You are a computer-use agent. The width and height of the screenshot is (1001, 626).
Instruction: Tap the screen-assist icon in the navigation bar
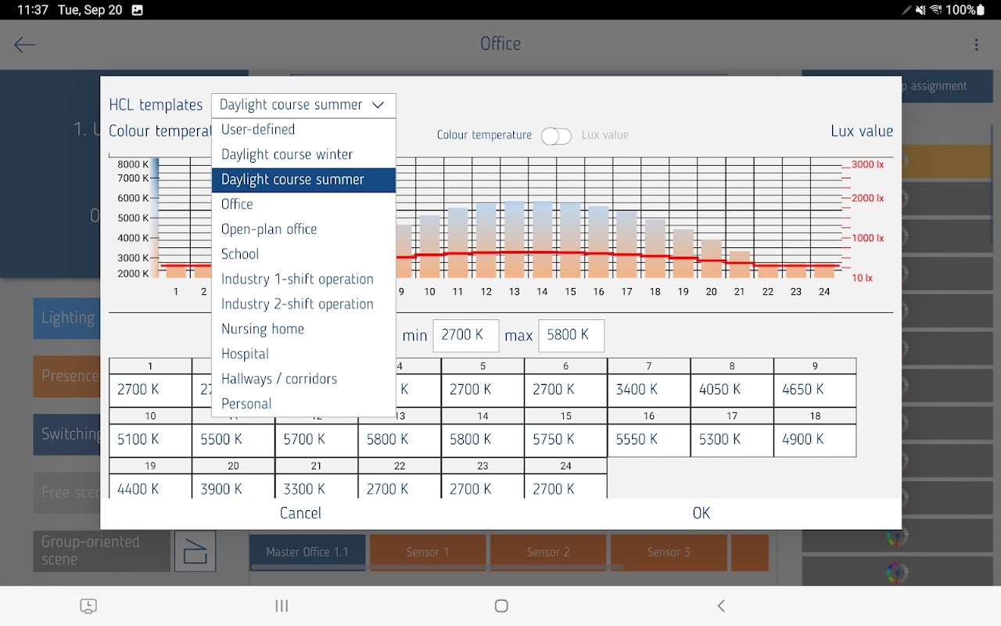[88, 606]
